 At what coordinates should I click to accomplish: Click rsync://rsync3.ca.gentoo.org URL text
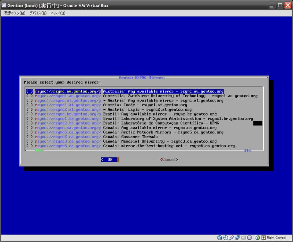click(68, 142)
